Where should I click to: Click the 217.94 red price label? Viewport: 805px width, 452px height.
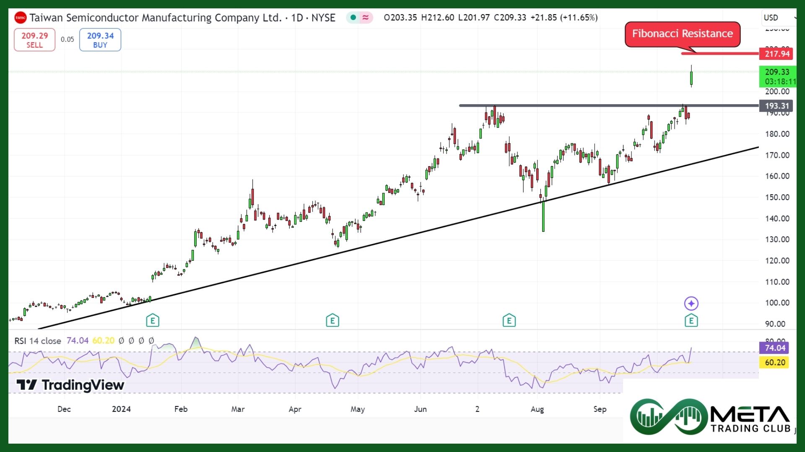pyautogui.click(x=776, y=54)
